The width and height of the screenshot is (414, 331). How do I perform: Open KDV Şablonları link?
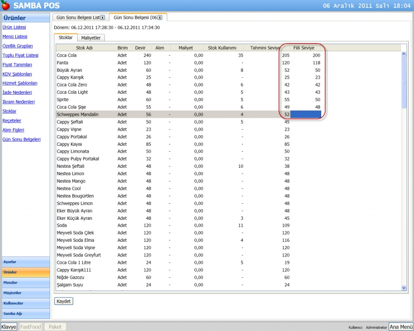click(x=17, y=74)
